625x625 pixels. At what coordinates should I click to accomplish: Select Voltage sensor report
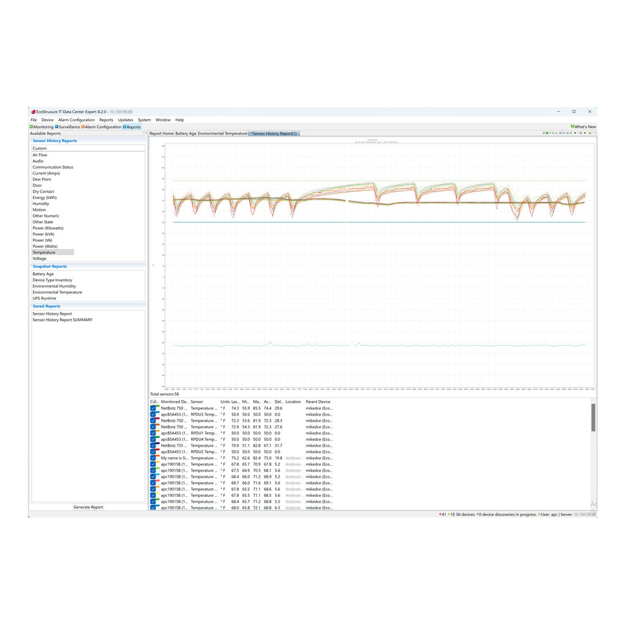click(x=40, y=259)
